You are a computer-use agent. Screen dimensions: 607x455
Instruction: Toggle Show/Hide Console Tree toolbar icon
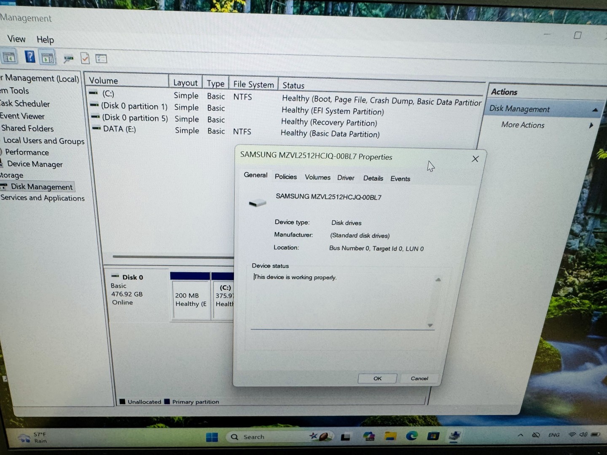click(x=9, y=56)
